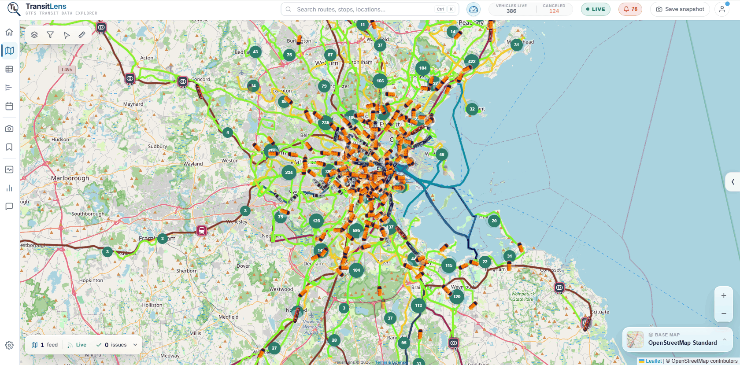740x365 pixels.
Task: Open the map filter funnel tool
Action: [50, 35]
